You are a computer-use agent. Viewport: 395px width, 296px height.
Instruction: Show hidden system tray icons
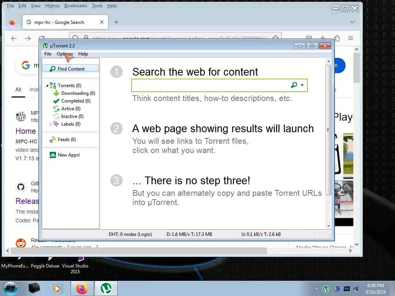click(316, 289)
